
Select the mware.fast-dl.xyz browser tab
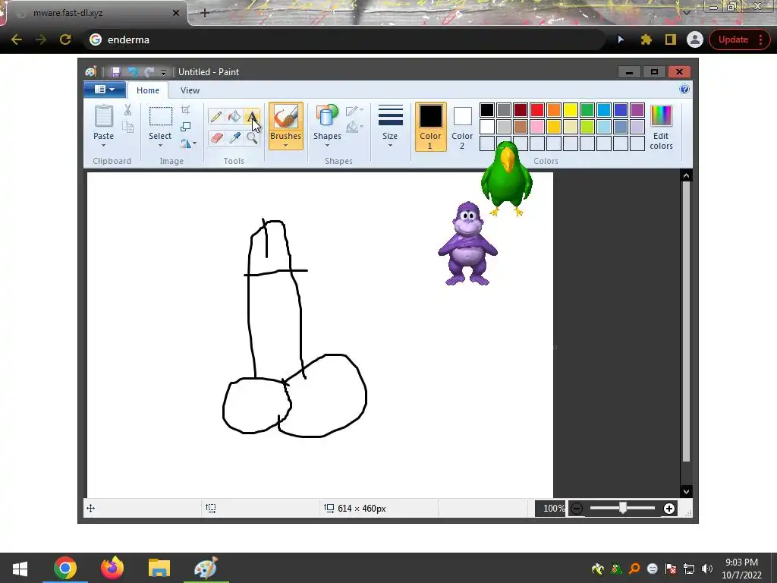click(96, 13)
